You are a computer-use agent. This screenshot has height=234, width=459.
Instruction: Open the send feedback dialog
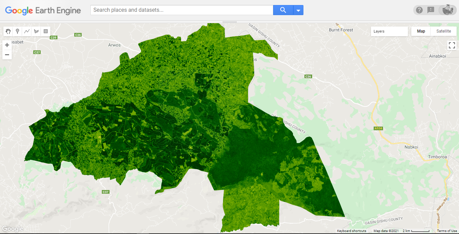[x=431, y=10]
